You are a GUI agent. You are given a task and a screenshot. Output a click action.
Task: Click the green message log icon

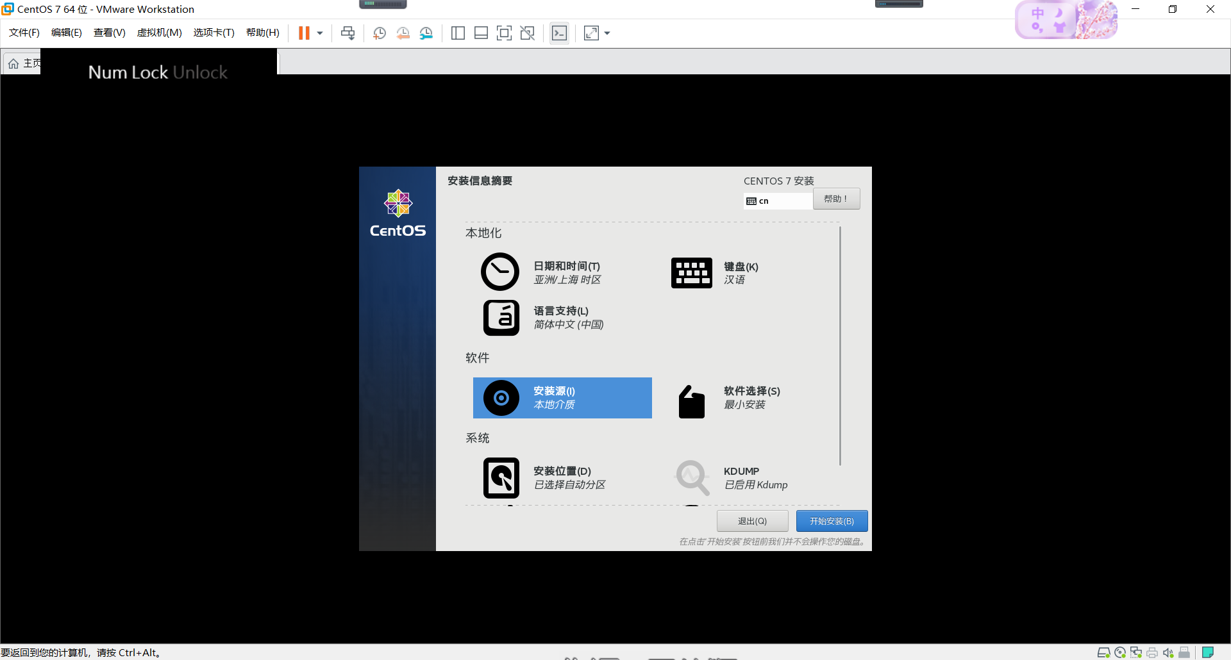pyautogui.click(x=1208, y=652)
